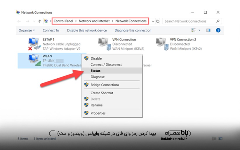Open the recent locations dropdown arrow
240x150 pixels.
click(34, 21)
